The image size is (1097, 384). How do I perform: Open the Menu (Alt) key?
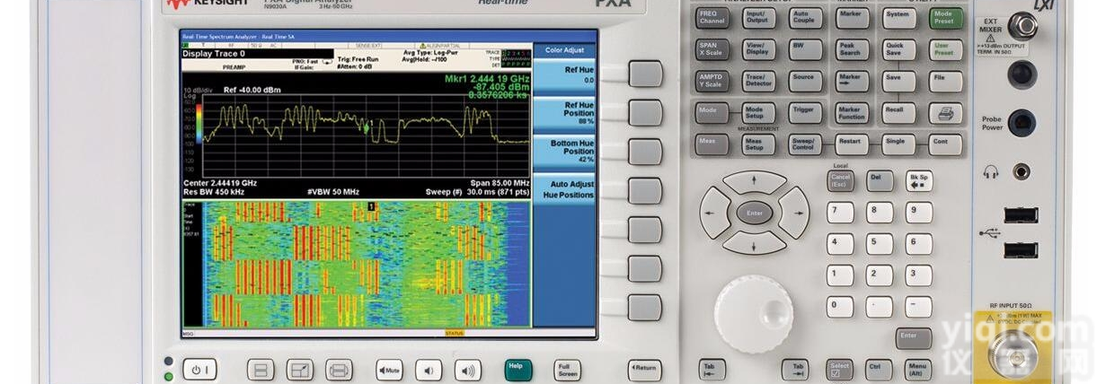click(918, 369)
